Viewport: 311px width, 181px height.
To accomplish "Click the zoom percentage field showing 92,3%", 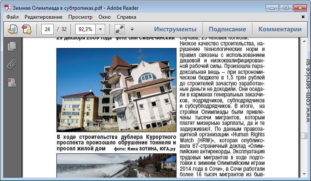I will coord(85,29).
